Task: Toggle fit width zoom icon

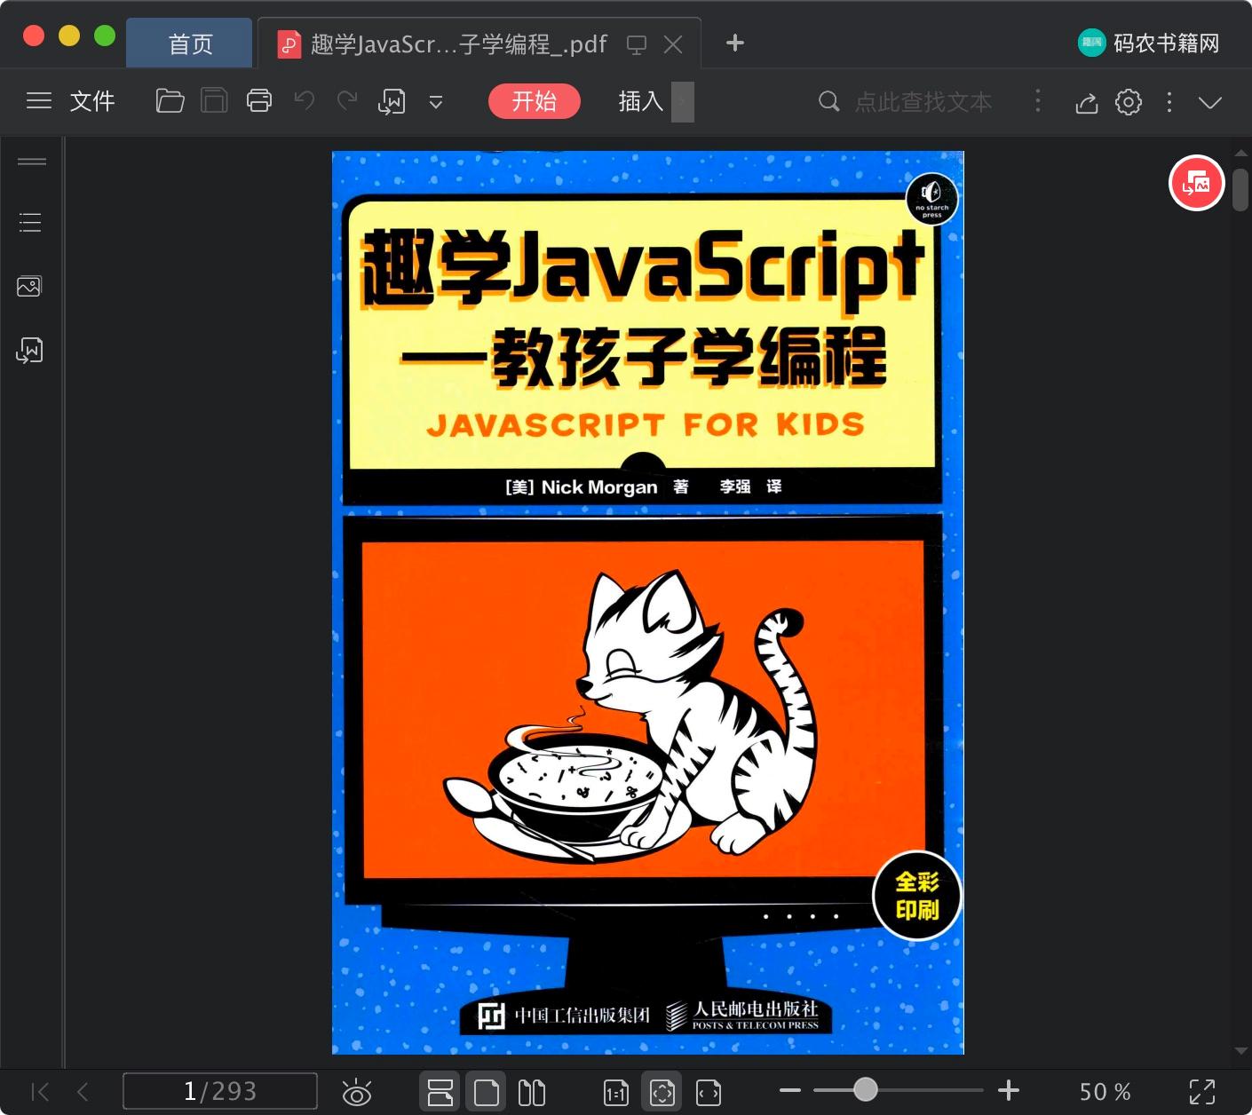Action: [709, 1093]
